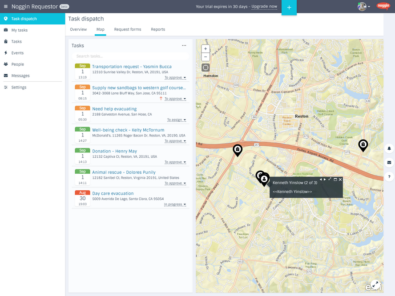Viewport: 395px width, 296px height.
Task: Expand In progress dropdown for Day care evacuation
Action: click(x=175, y=204)
